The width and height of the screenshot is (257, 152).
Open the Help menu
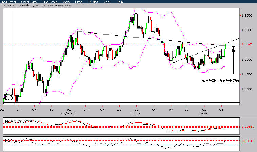[x=120, y=2]
